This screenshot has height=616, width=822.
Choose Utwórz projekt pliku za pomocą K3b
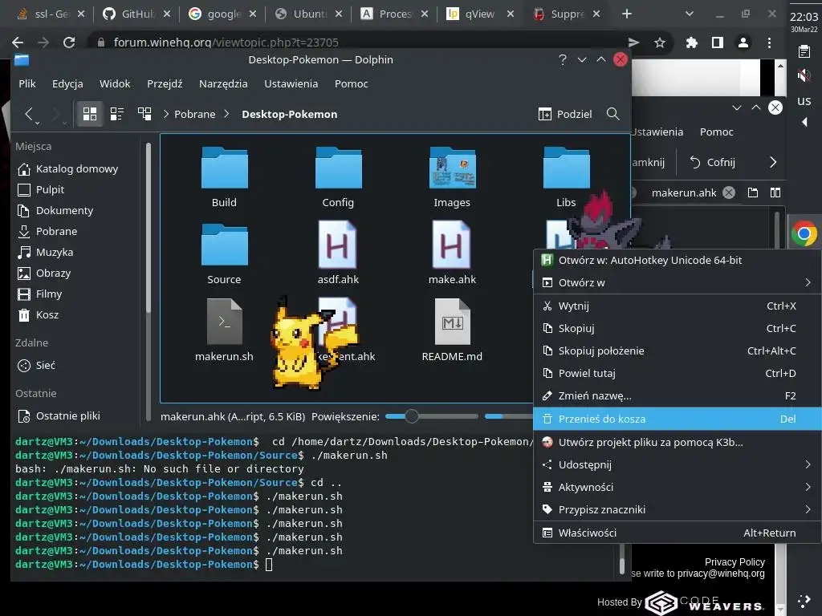677,442
